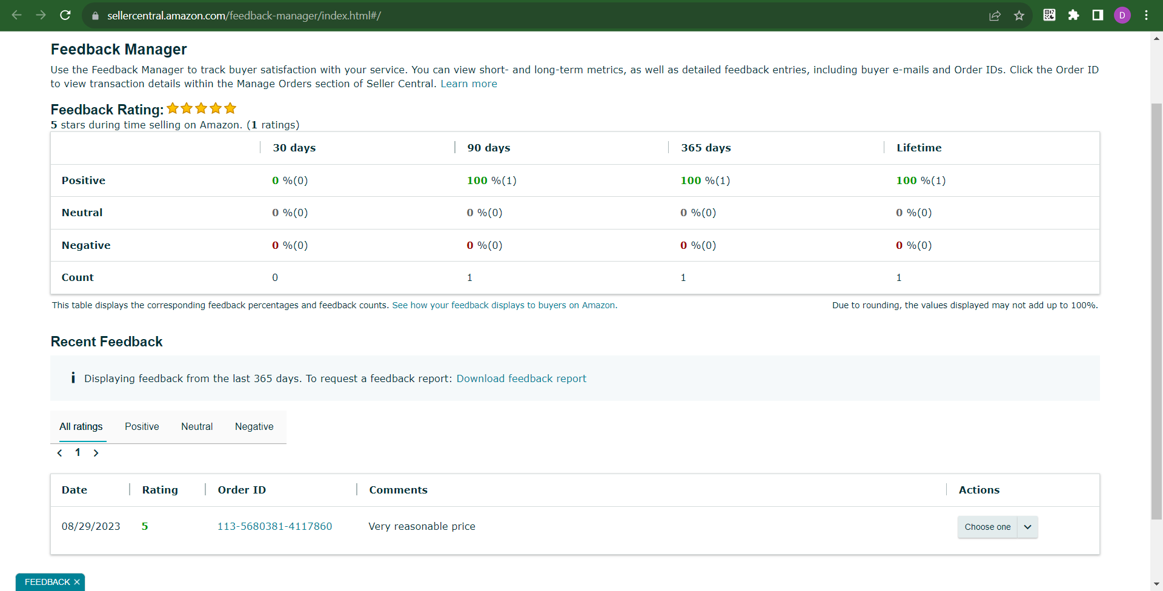This screenshot has height=591, width=1163.
Task: Toggle the browser side panel icon
Action: (1098, 15)
